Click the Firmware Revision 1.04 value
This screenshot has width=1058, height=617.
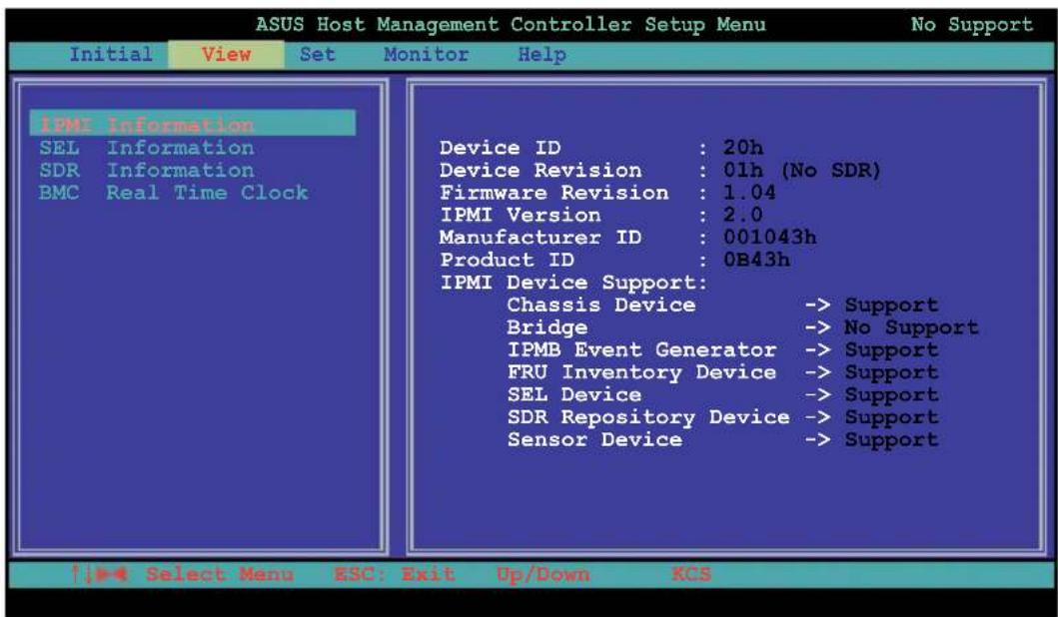click(749, 193)
